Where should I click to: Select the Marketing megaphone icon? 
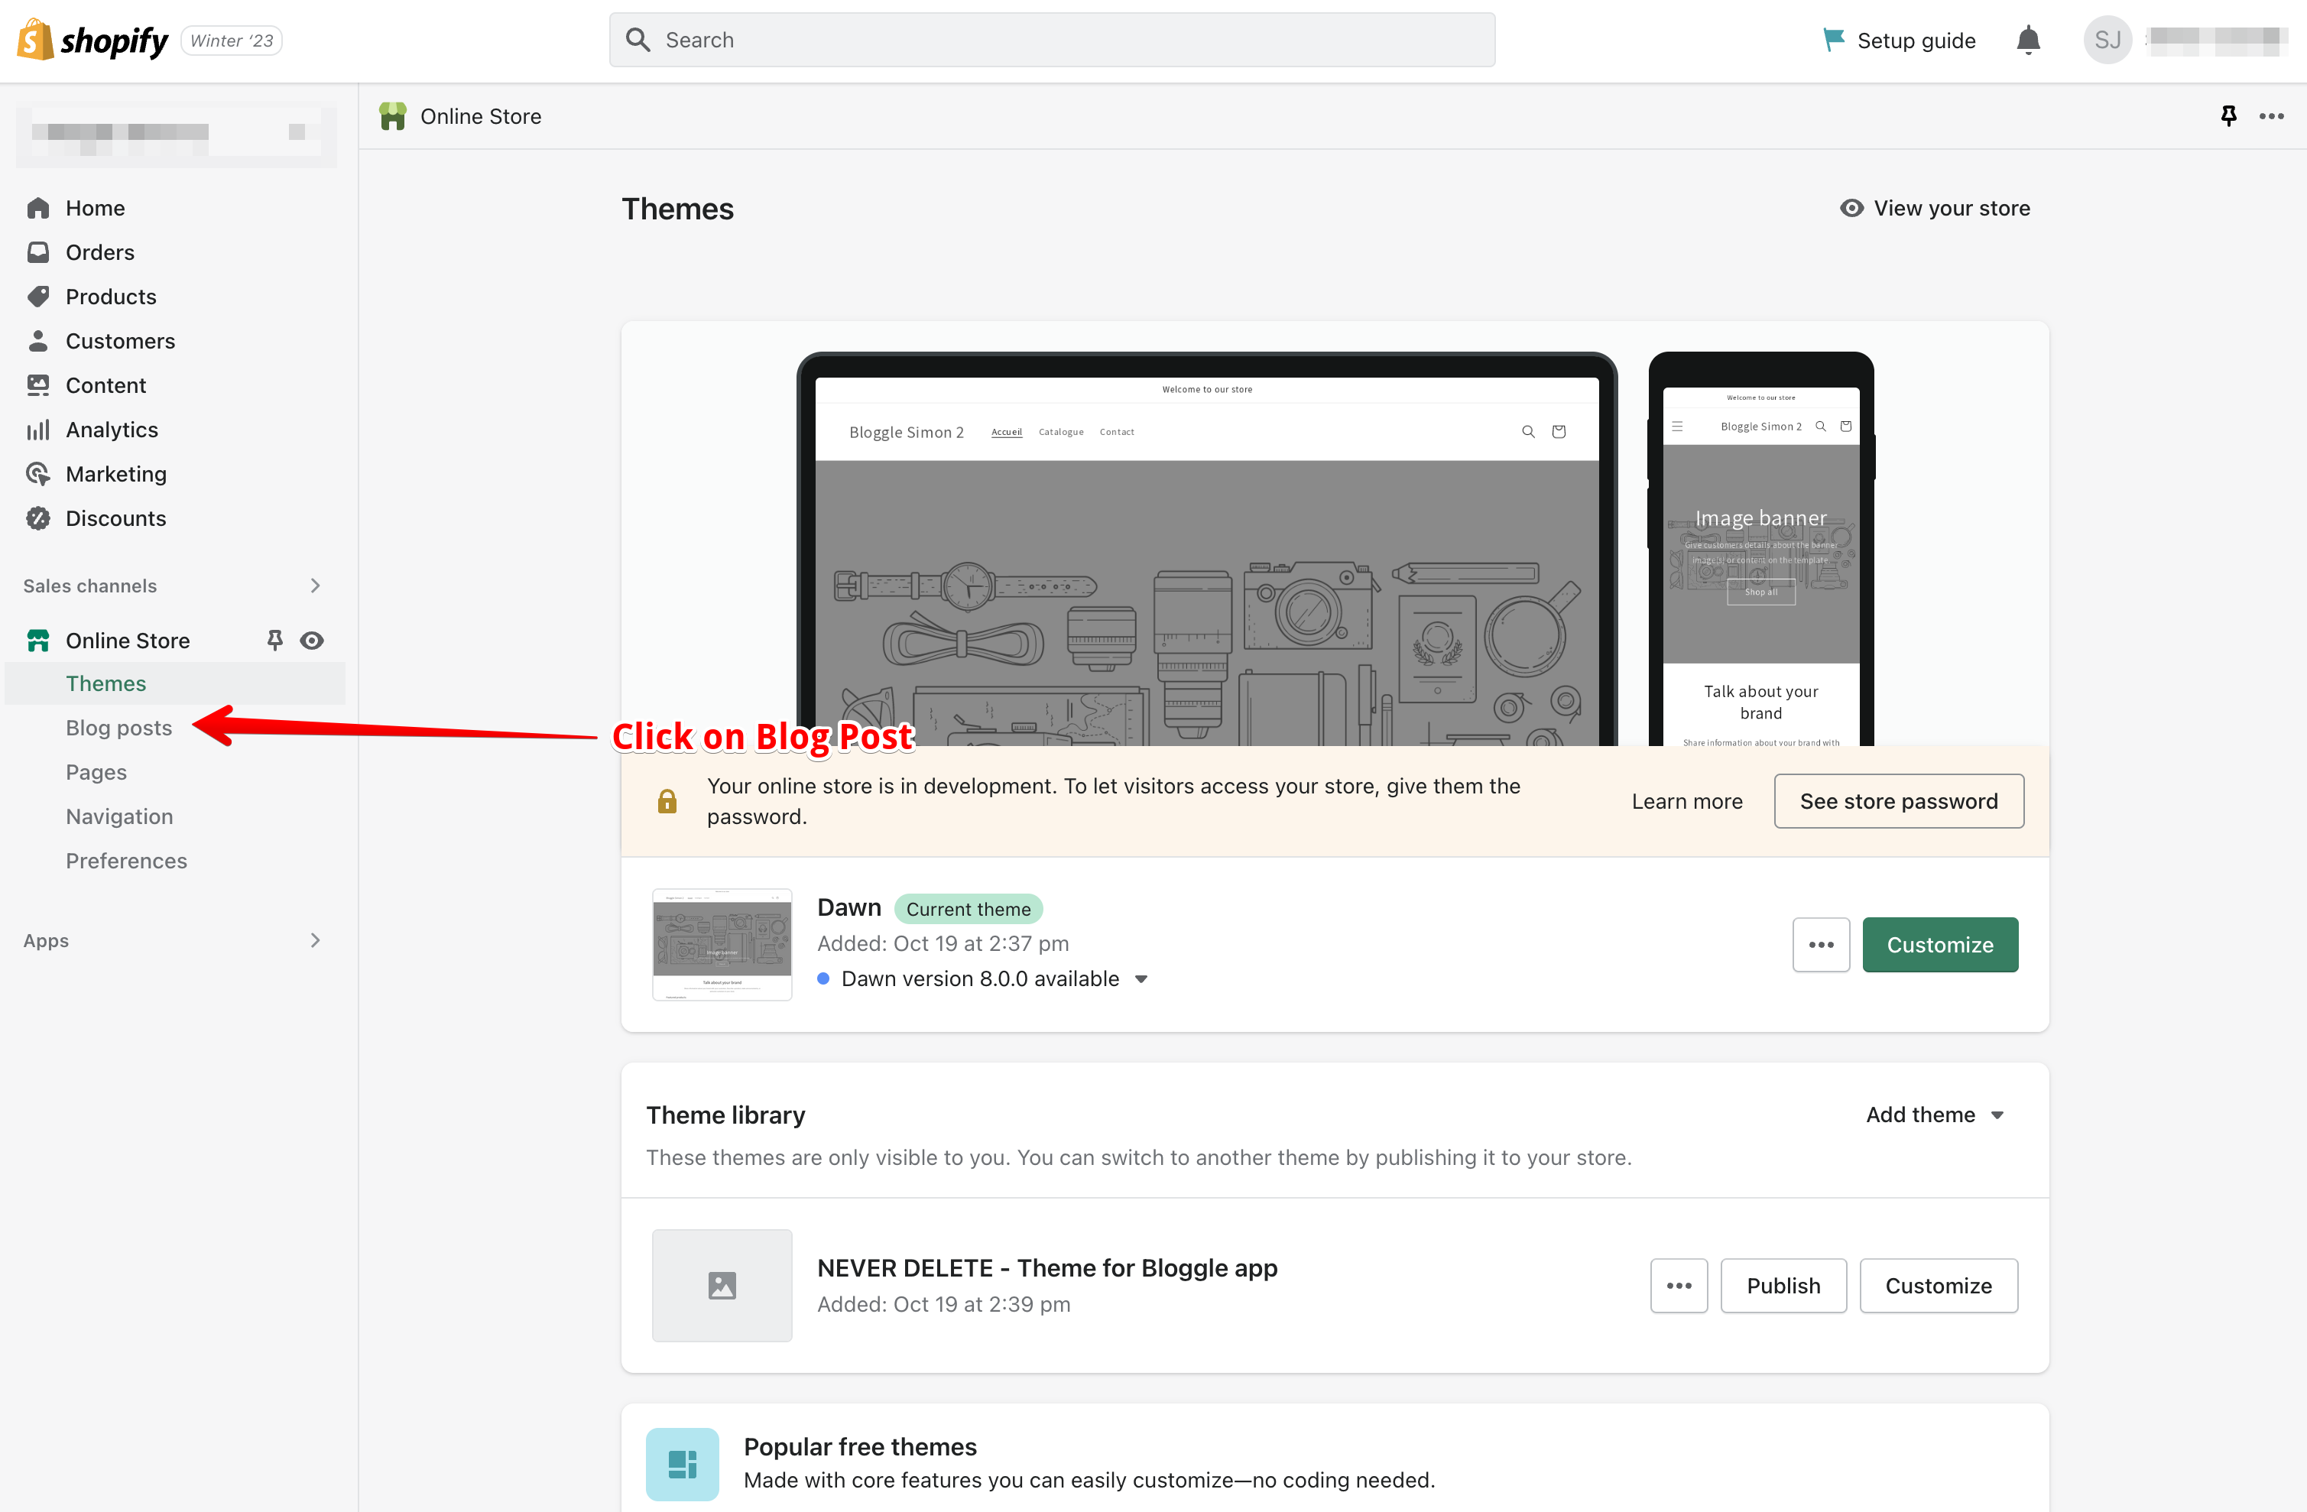[37, 474]
